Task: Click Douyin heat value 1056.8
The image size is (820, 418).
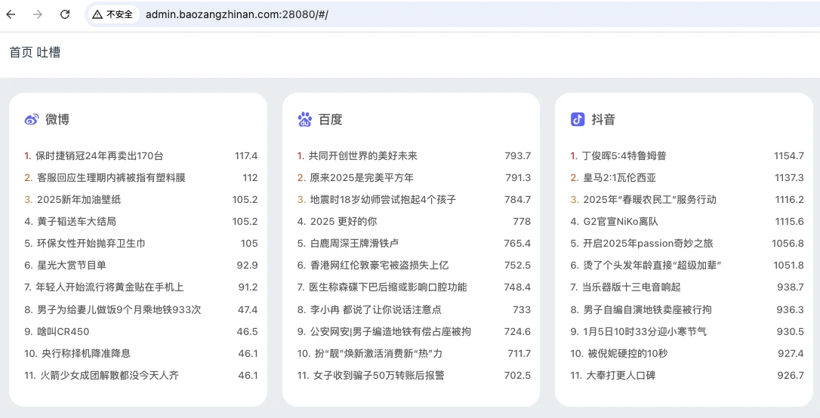Action: 788,244
